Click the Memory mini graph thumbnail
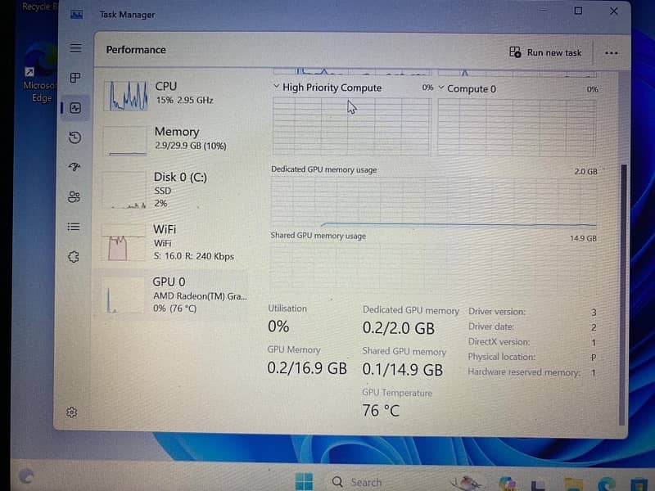 point(125,141)
